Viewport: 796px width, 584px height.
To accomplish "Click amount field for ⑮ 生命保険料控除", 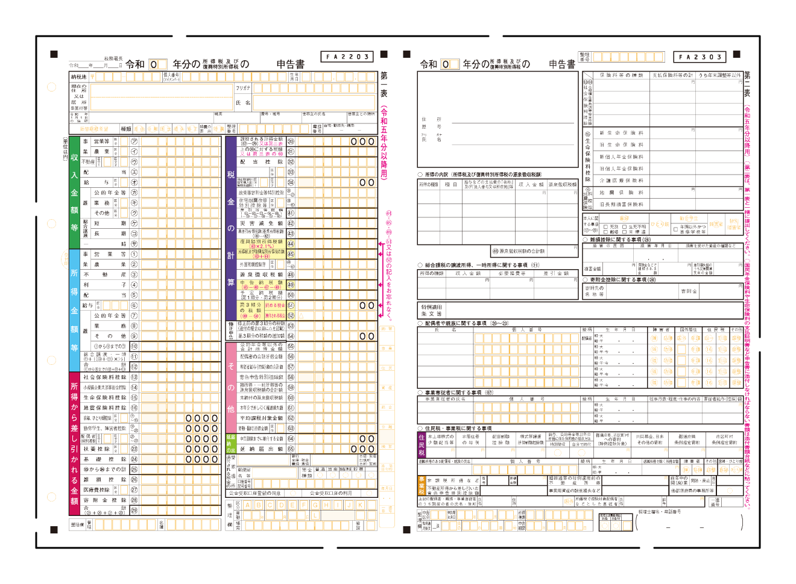I will click(180, 398).
